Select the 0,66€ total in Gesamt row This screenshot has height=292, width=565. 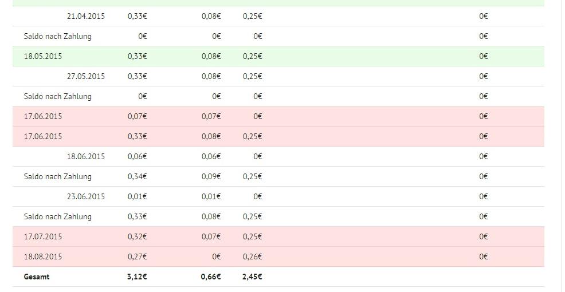click(211, 277)
